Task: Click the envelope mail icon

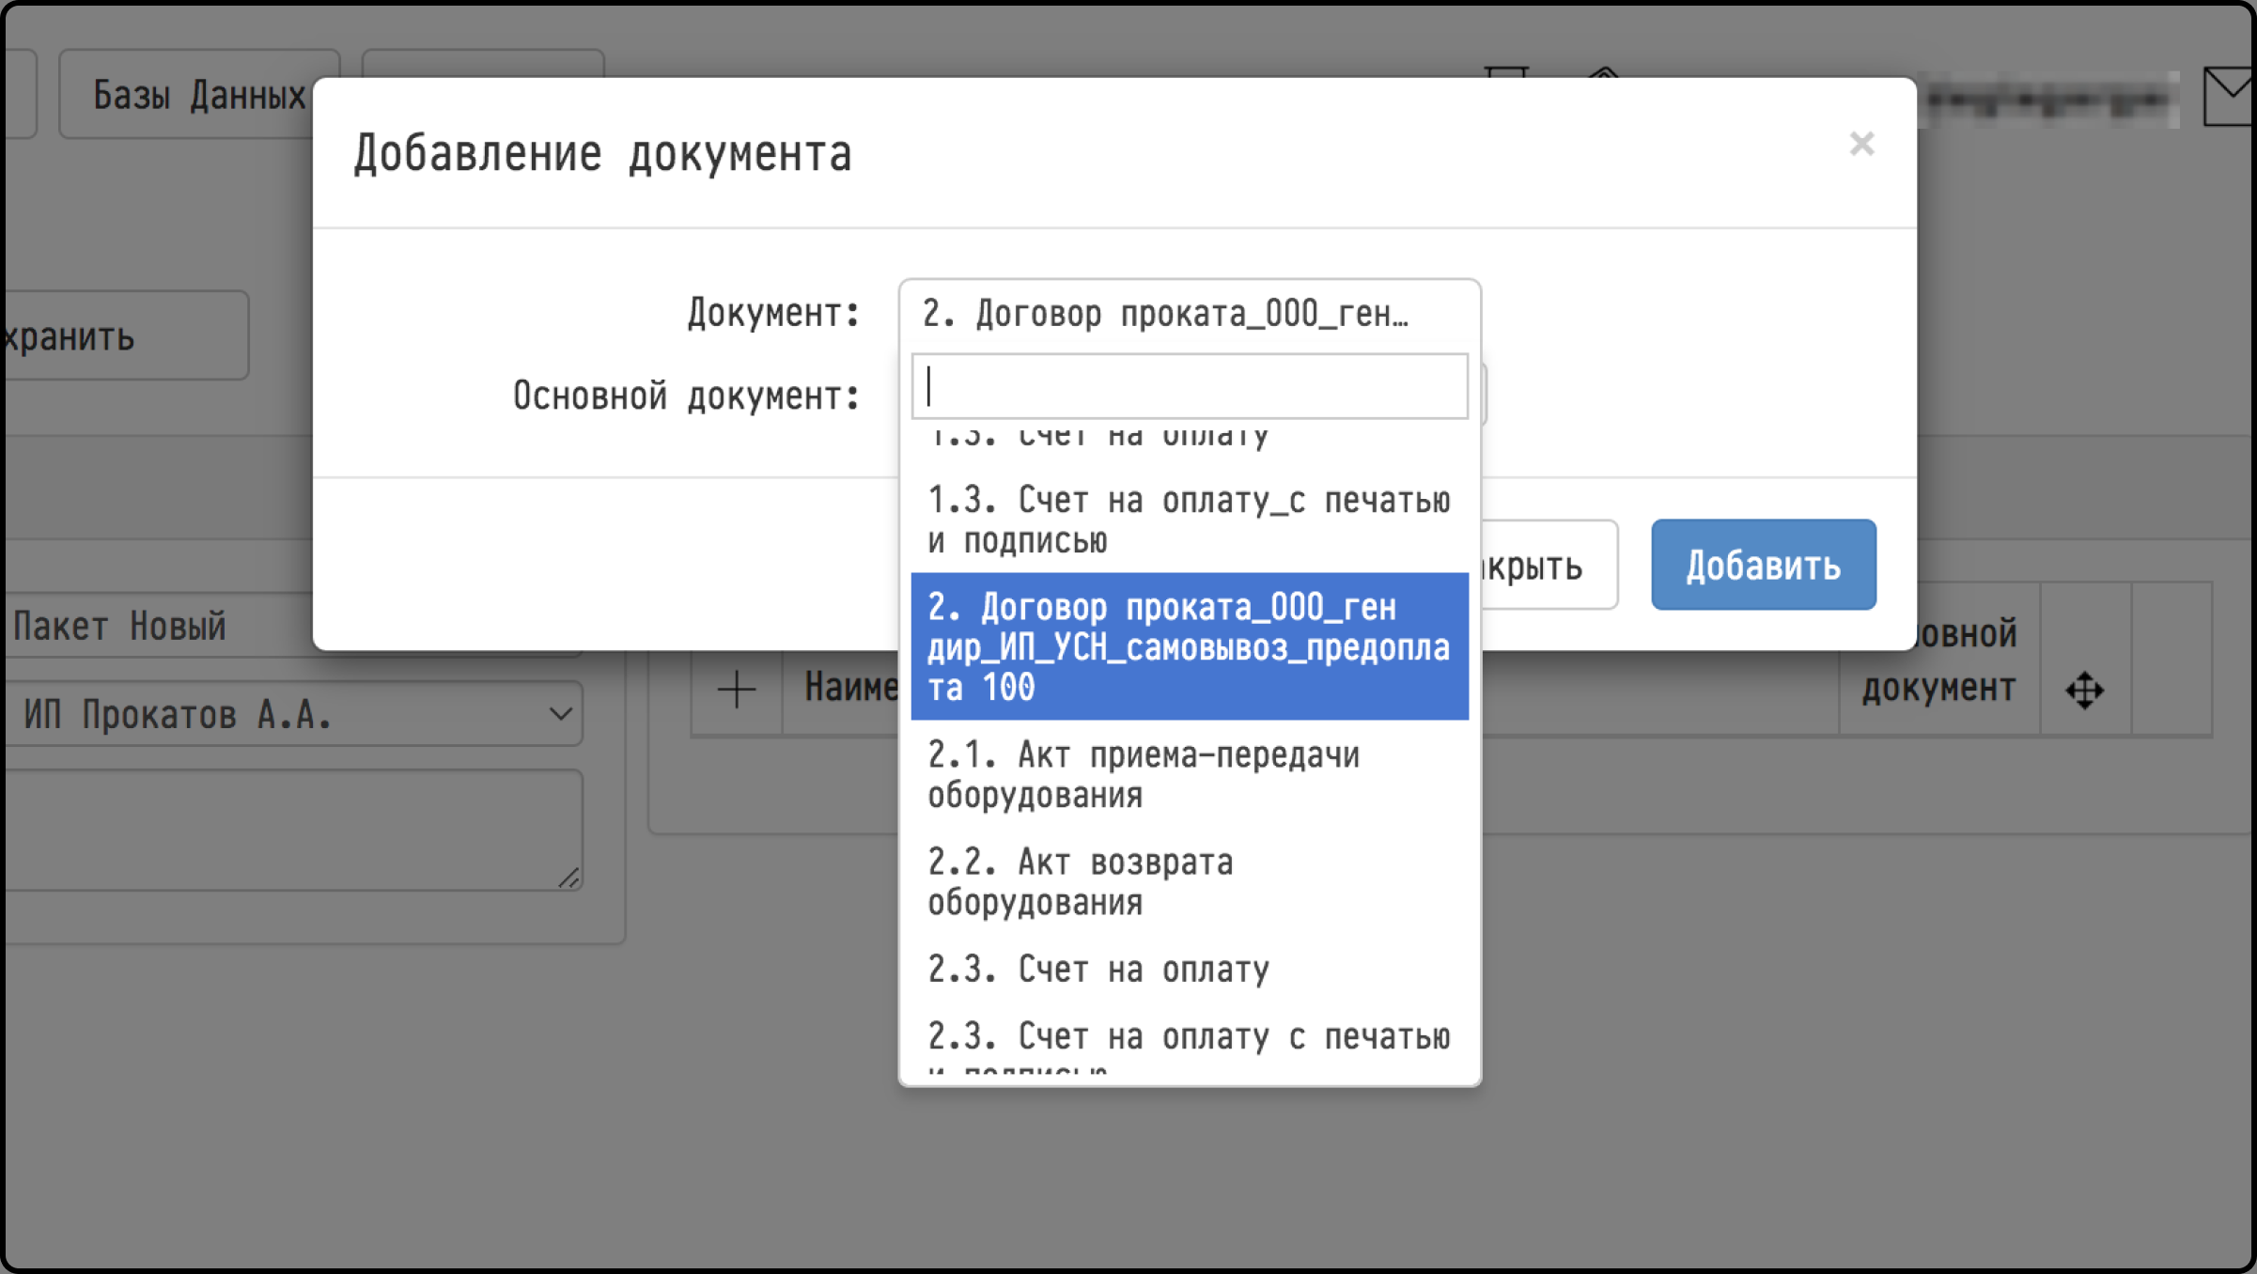Action: tap(2229, 96)
